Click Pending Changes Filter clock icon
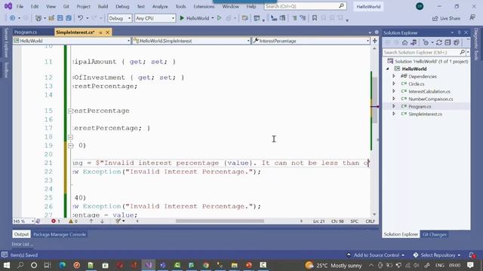The image size is (483, 271). [426, 43]
